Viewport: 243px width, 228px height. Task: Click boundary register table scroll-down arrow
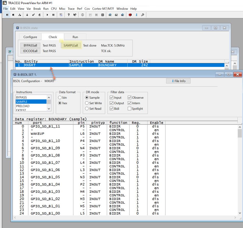tap(240, 213)
